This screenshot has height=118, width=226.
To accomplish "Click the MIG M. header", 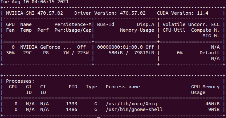I will (x=211, y=36).
